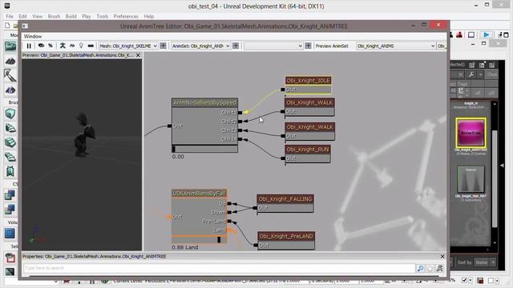Select the CSG add icon in toolbox
This screenshot has height=288, width=513.
tap(10, 195)
